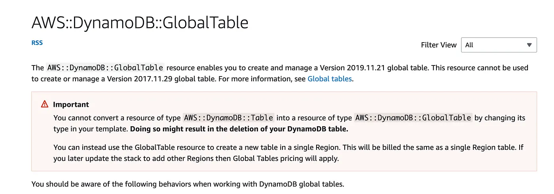Click the 'You can instead use the GlobalTable' paragraph

click(288, 153)
